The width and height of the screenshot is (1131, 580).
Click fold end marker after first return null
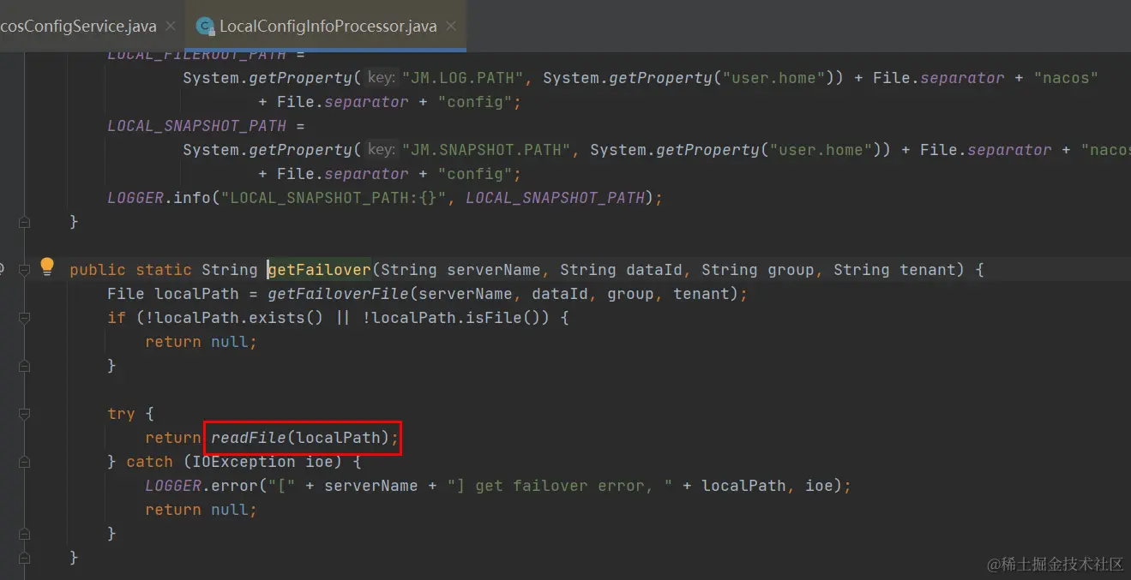click(24, 366)
